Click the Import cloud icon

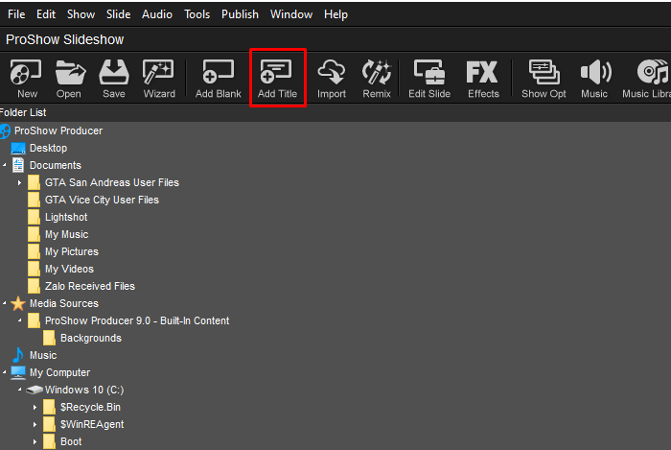click(x=332, y=72)
